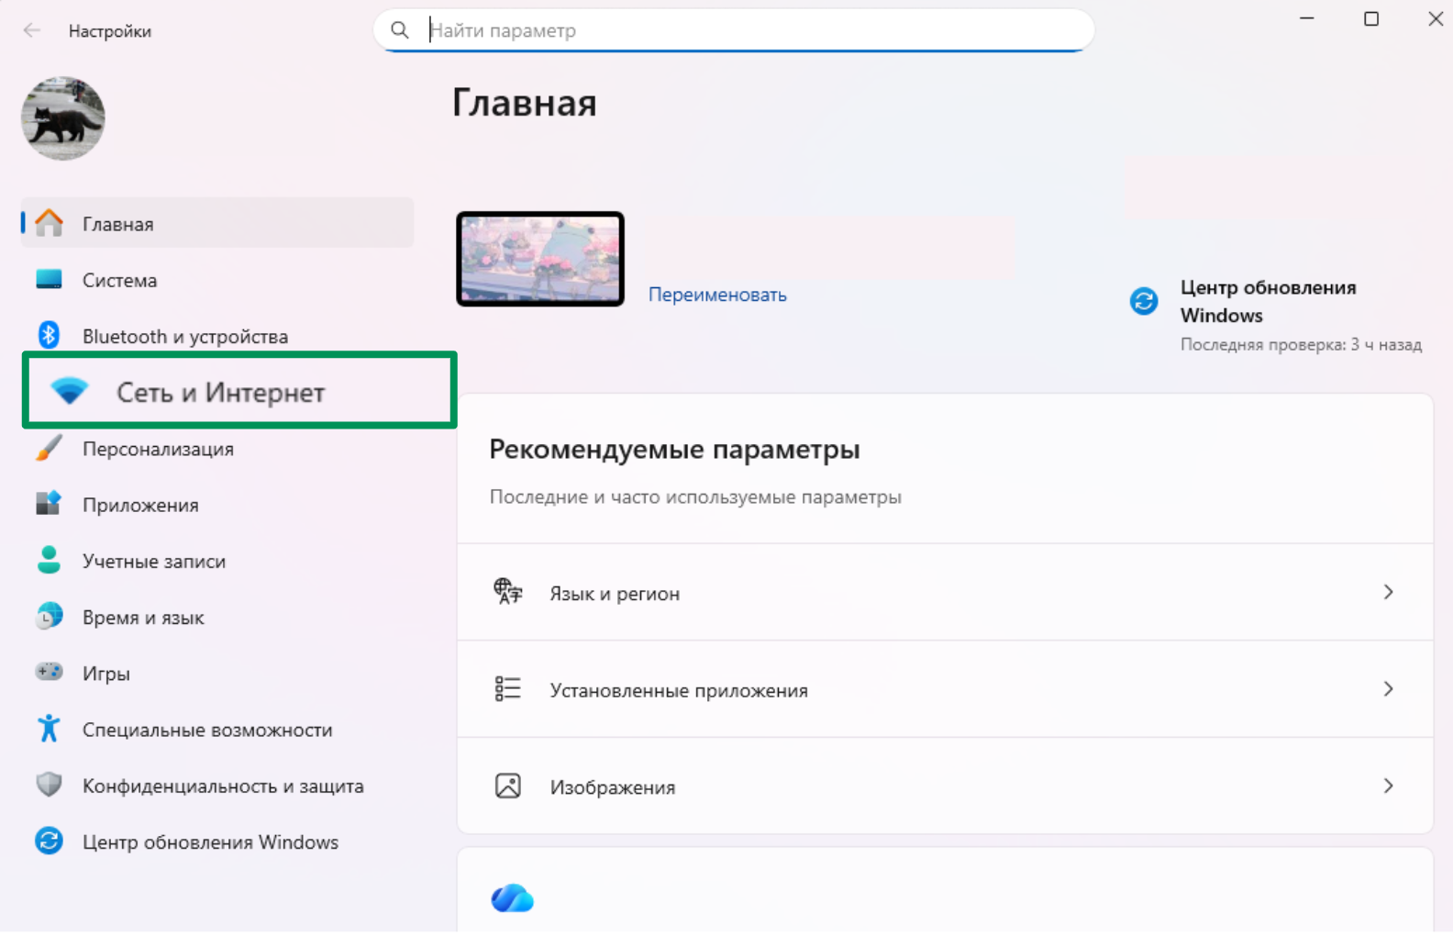Click the gamepad icon for Игры
Image resolution: width=1453 pixels, height=936 pixels.
click(x=49, y=673)
